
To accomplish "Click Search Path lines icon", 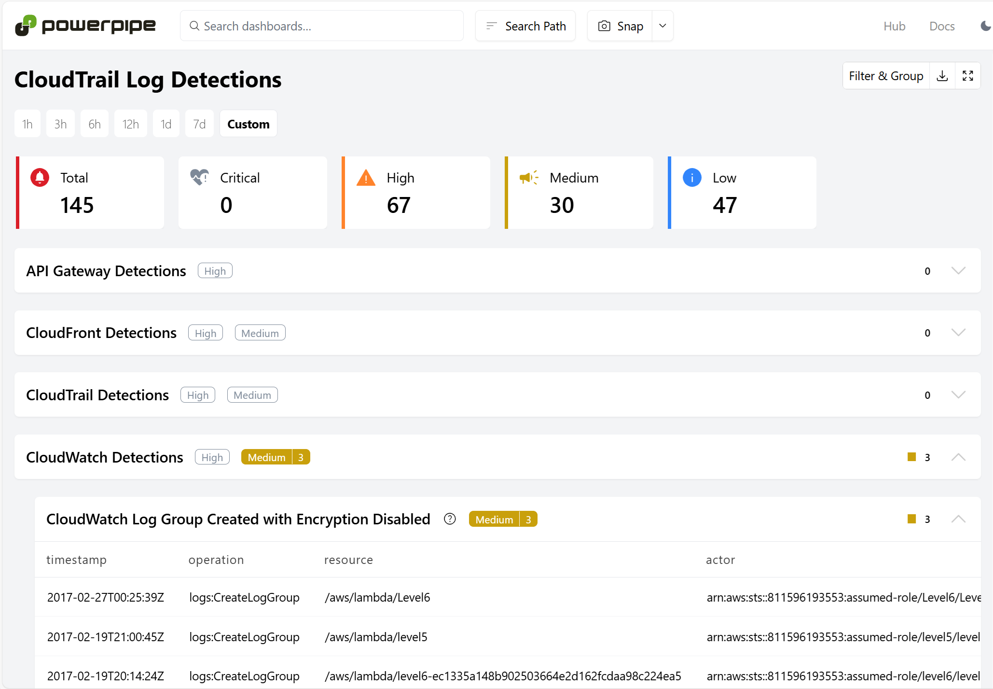I will 491,26.
